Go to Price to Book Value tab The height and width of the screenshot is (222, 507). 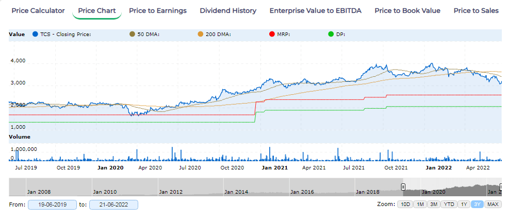click(x=407, y=11)
